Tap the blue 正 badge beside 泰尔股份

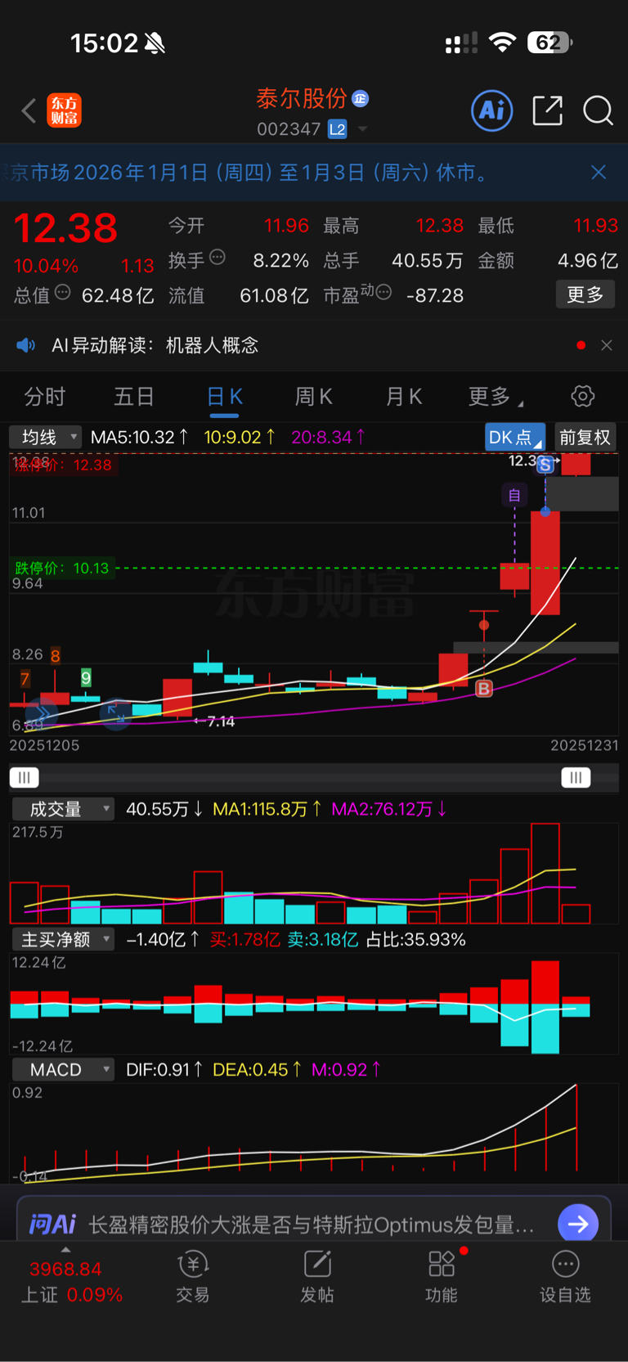(x=361, y=99)
